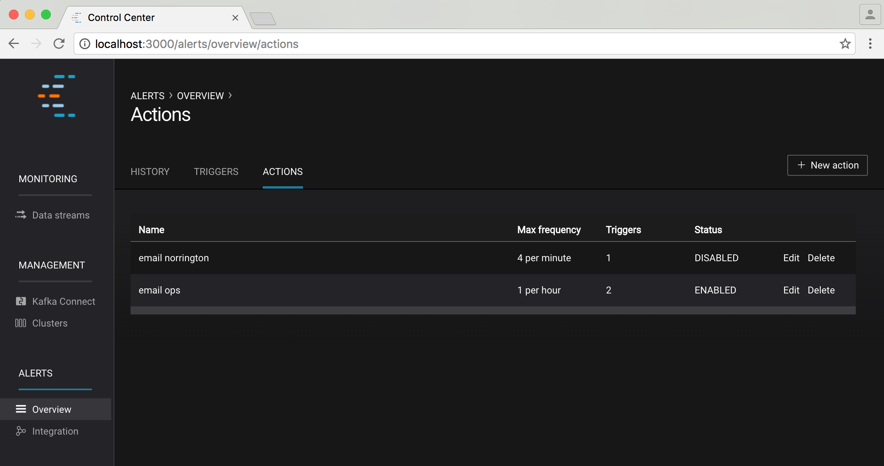
Task: Switch to the History tab
Action: point(150,172)
